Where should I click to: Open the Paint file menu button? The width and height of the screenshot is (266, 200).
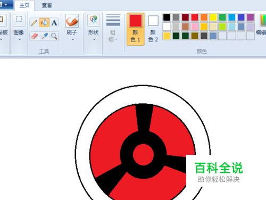click(x=6, y=5)
